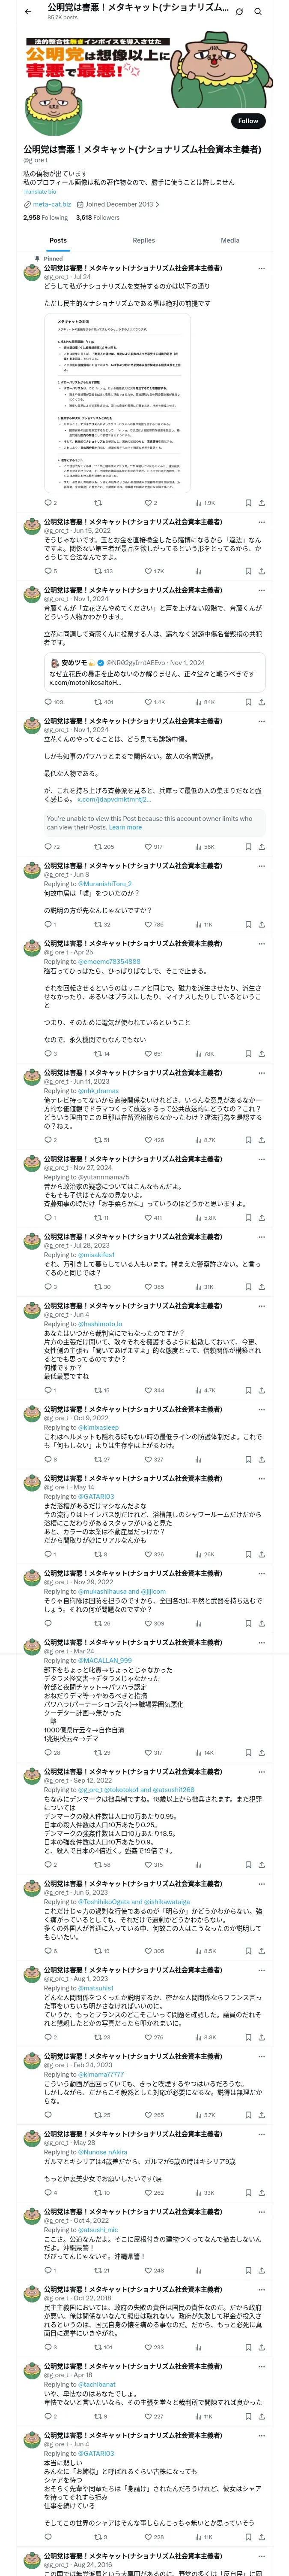Click Learn more in the limited visibility notice
This screenshot has height=2576, width=289.
(x=125, y=827)
